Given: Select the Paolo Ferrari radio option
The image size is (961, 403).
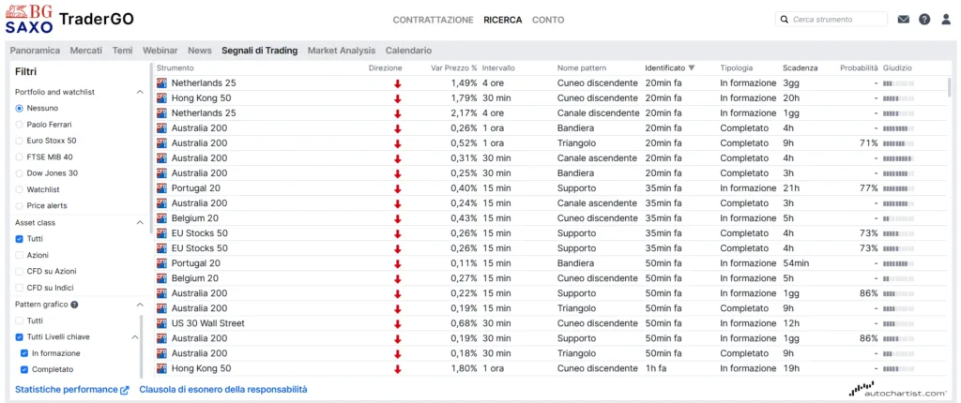Looking at the screenshot, I should 20,125.
